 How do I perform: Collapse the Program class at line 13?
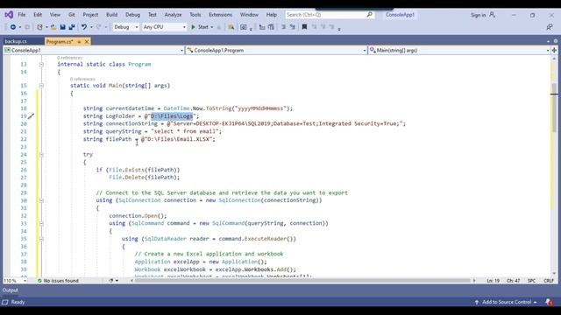click(x=41, y=64)
